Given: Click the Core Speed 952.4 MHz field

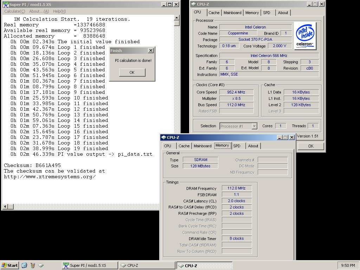Looking at the screenshot, I should click(236, 92).
